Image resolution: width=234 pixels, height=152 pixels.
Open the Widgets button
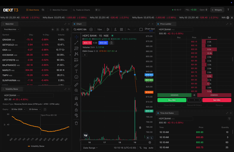point(217,10)
